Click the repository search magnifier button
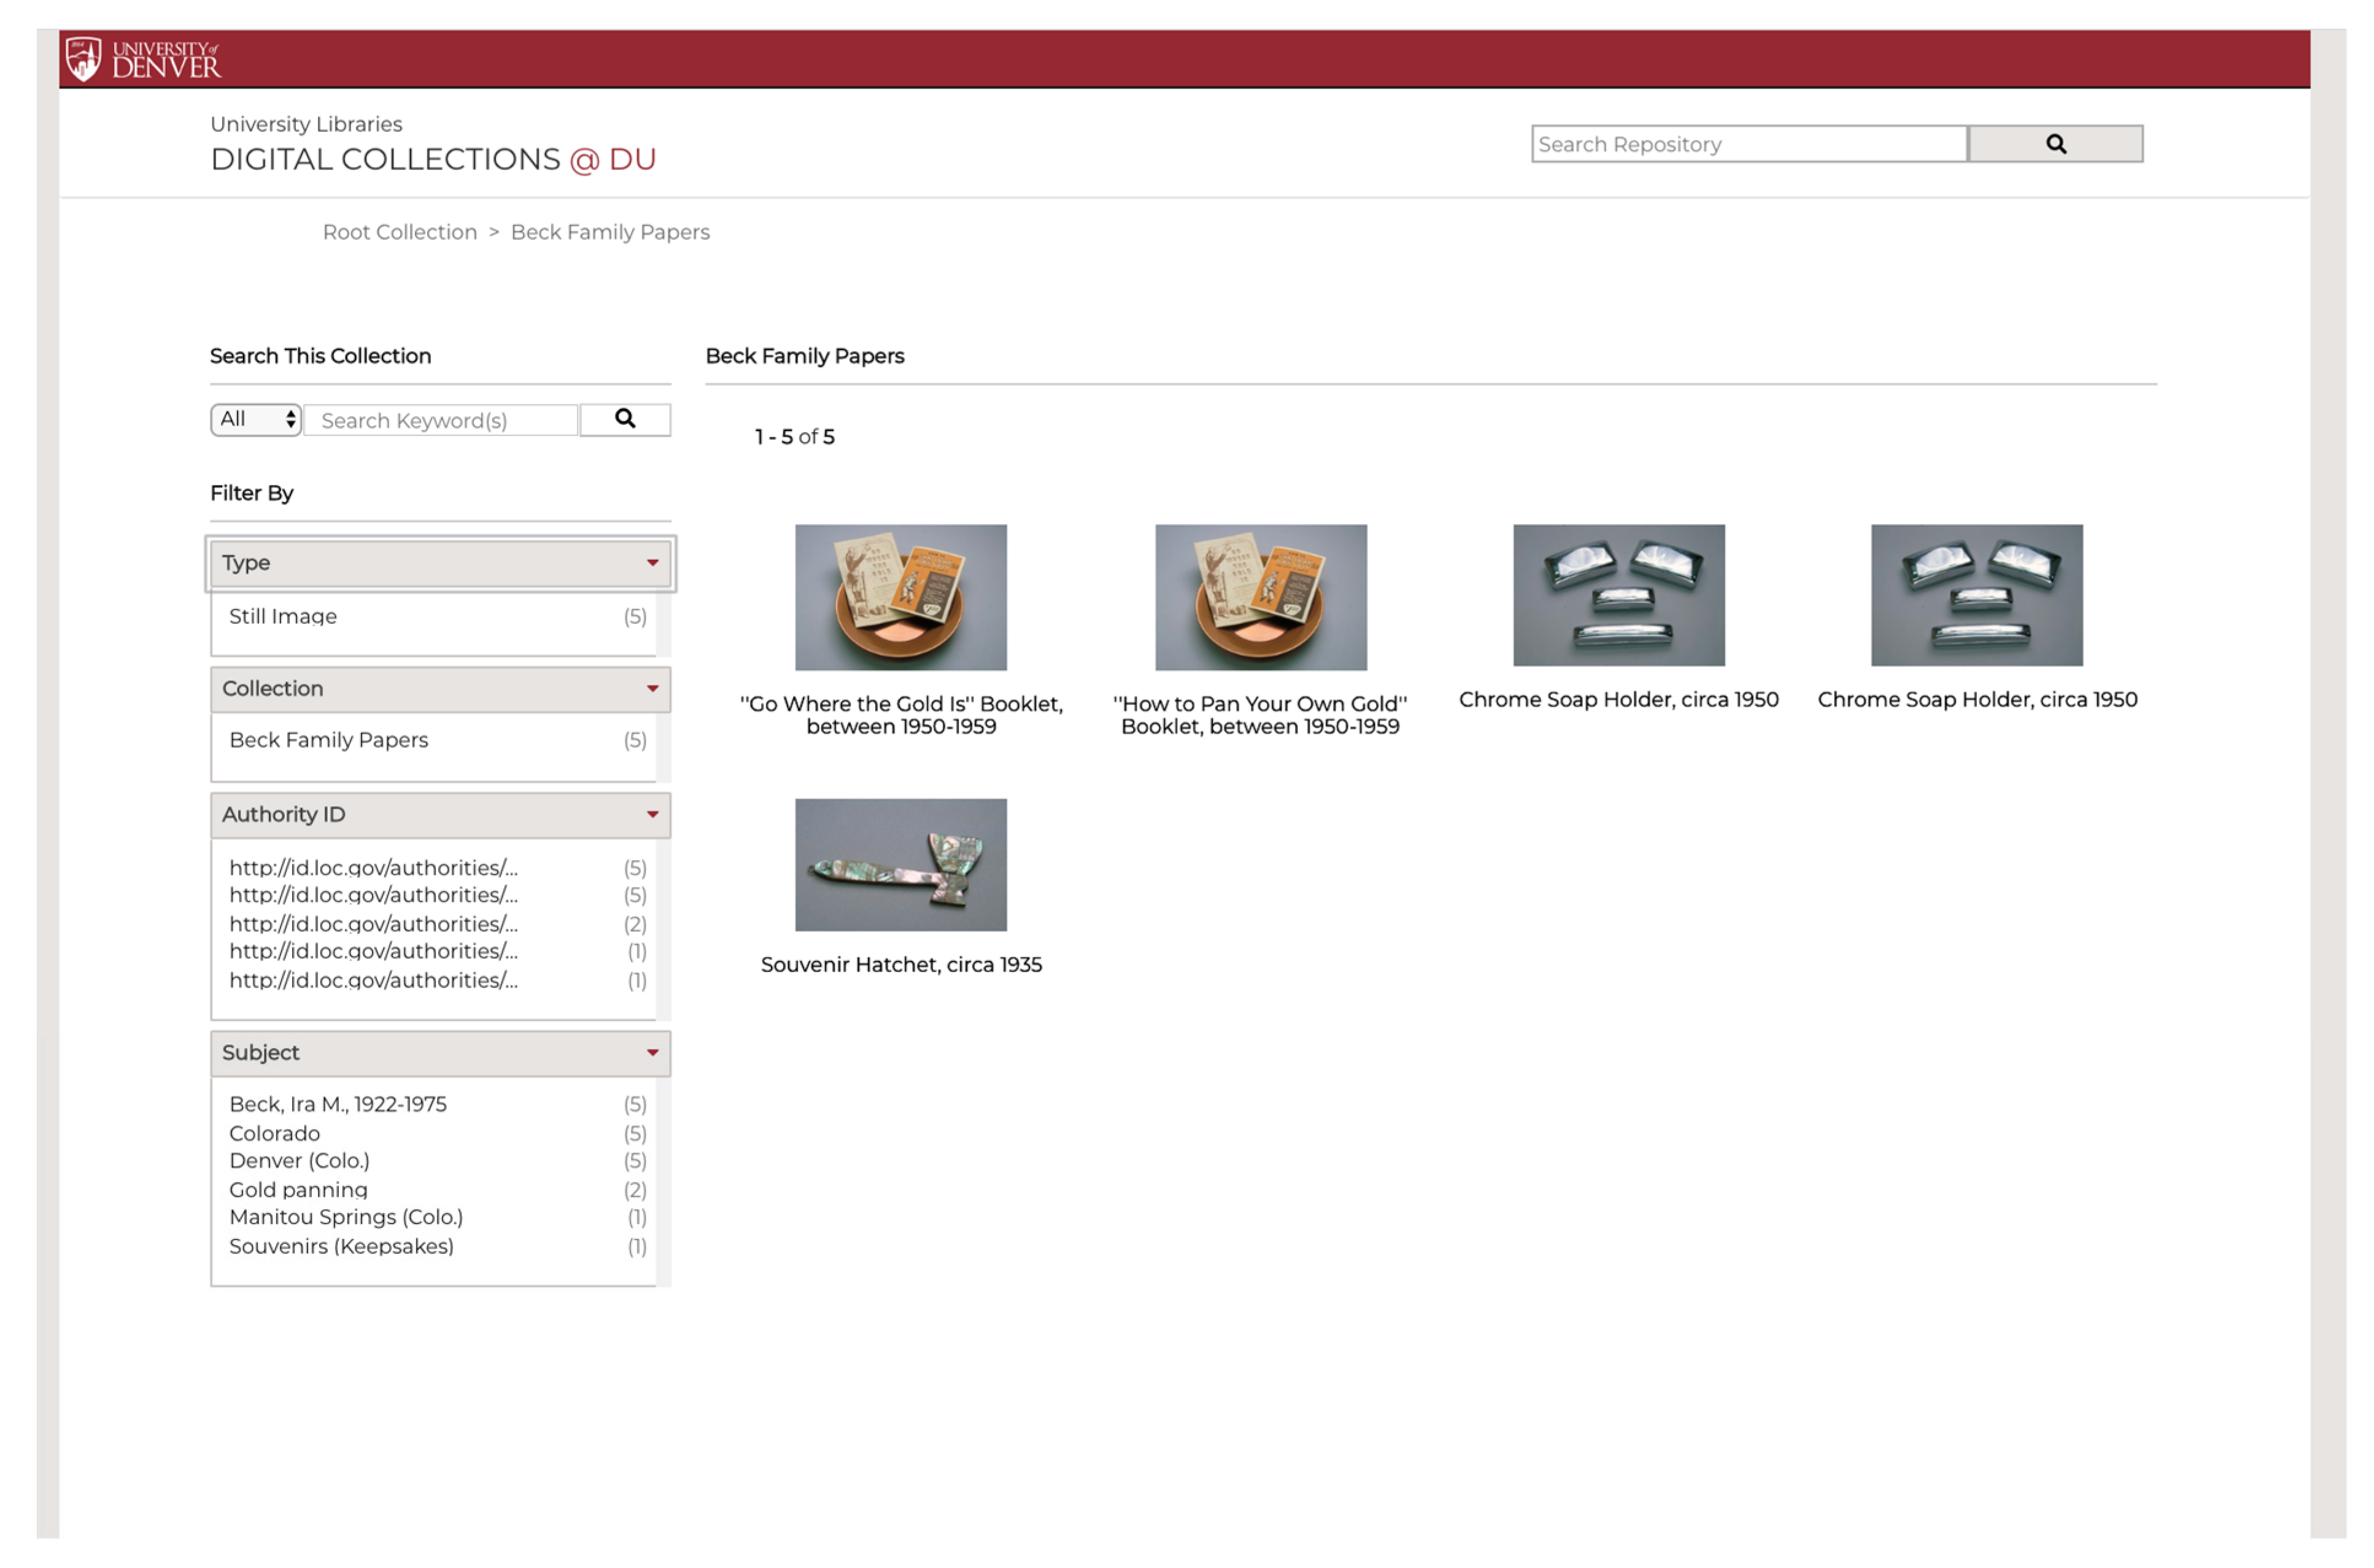The height and width of the screenshot is (1568, 2374). [x=2054, y=144]
